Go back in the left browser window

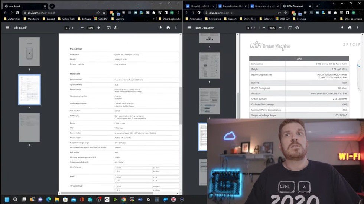(5, 13)
